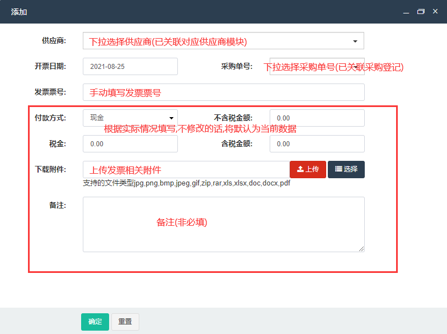Focus the 发票票号 invoice number field
This screenshot has width=447, height=334.
[x=224, y=92]
